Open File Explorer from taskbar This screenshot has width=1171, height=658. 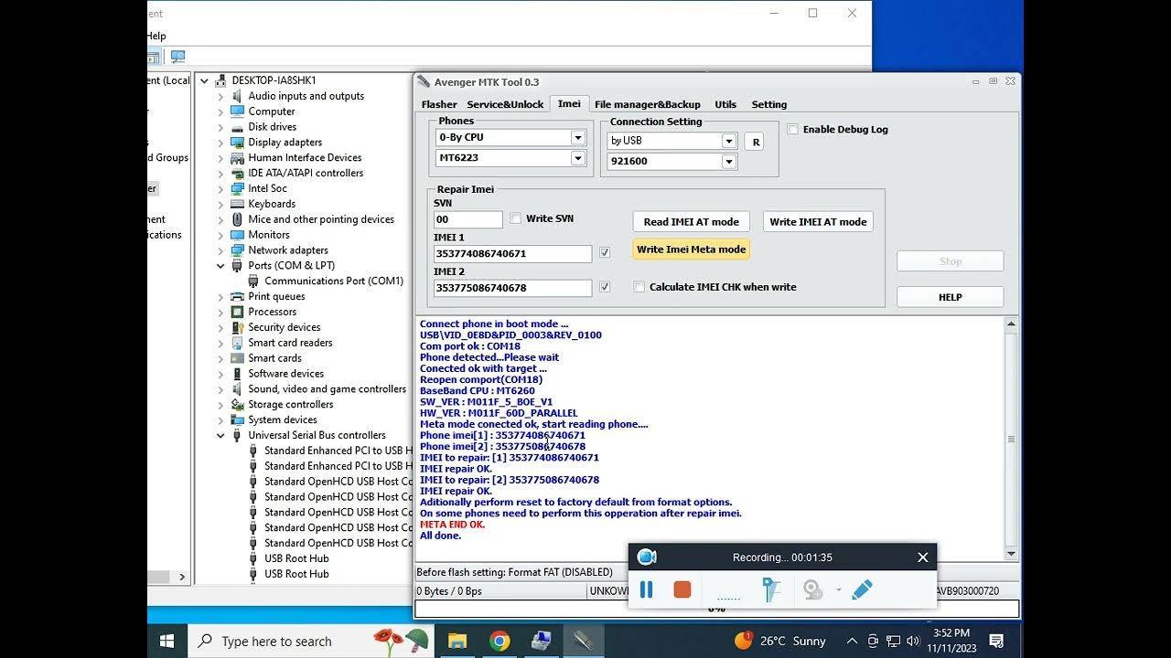tap(457, 641)
